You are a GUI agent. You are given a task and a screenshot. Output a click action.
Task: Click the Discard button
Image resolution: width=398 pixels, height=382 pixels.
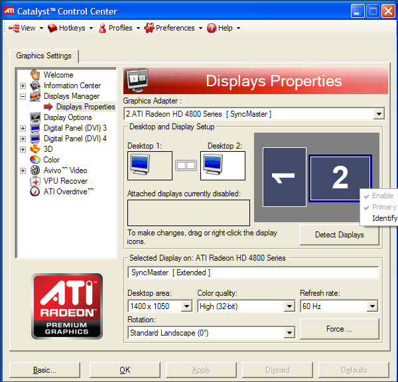point(277,370)
